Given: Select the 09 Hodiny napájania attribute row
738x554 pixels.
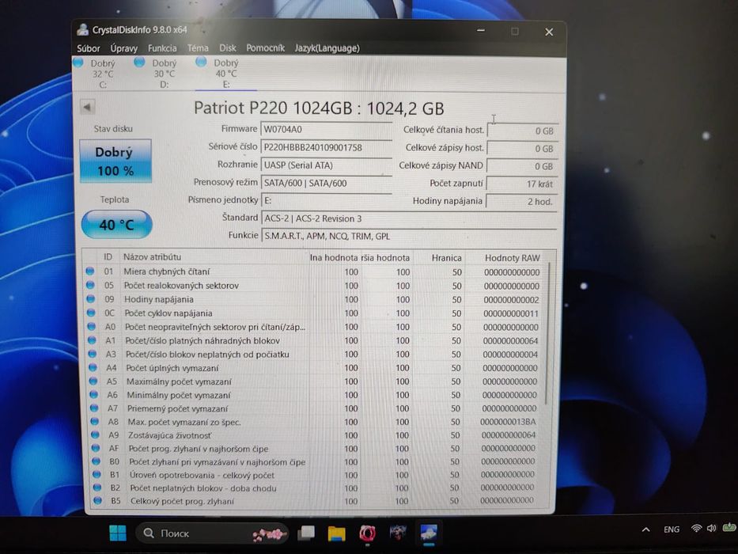Looking at the screenshot, I should click(x=313, y=299).
